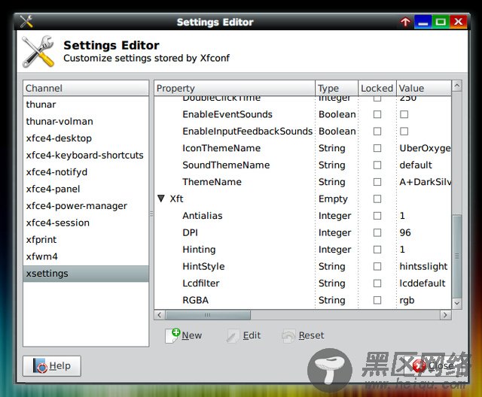Click the red up-arrow shade button

pos(405,22)
